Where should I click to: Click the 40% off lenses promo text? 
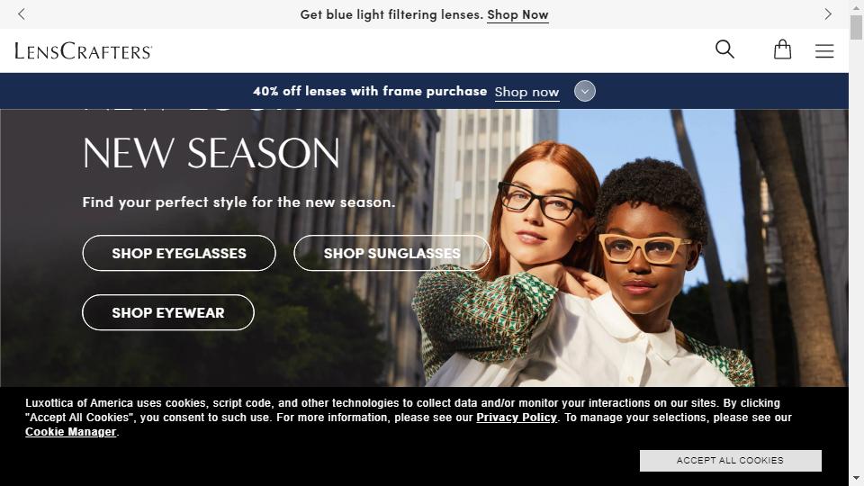pos(370,91)
